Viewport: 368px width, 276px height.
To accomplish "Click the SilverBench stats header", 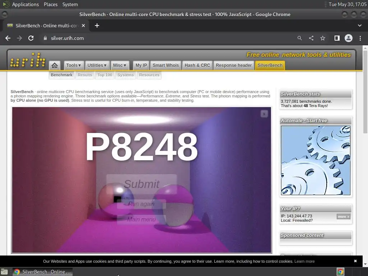I will 316,94.
